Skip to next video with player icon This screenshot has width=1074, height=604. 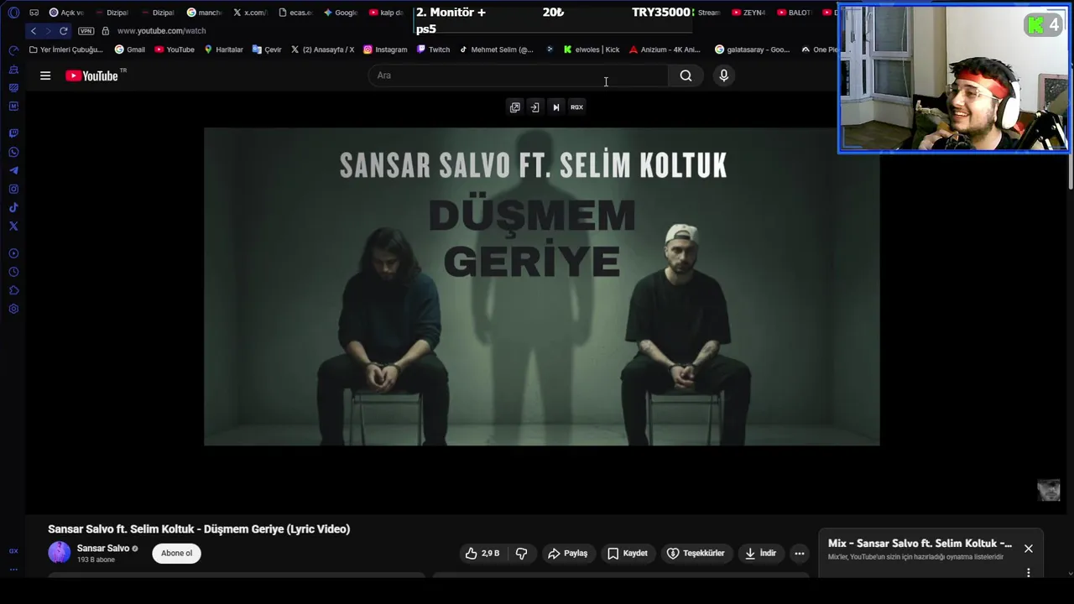click(555, 107)
